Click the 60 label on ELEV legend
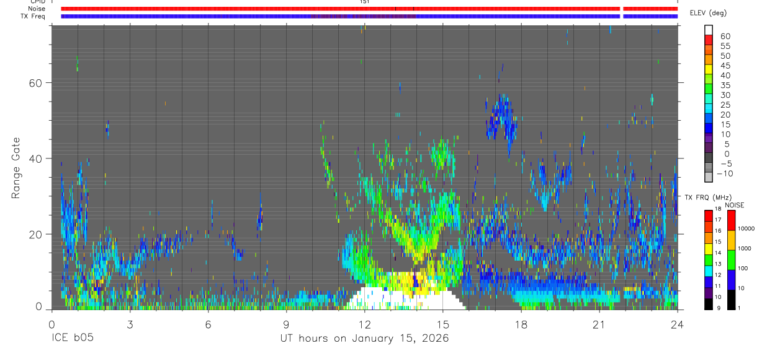The width and height of the screenshot is (762, 351). point(725,36)
